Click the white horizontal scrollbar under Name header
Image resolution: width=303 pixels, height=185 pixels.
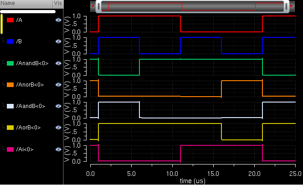click(x=28, y=11)
